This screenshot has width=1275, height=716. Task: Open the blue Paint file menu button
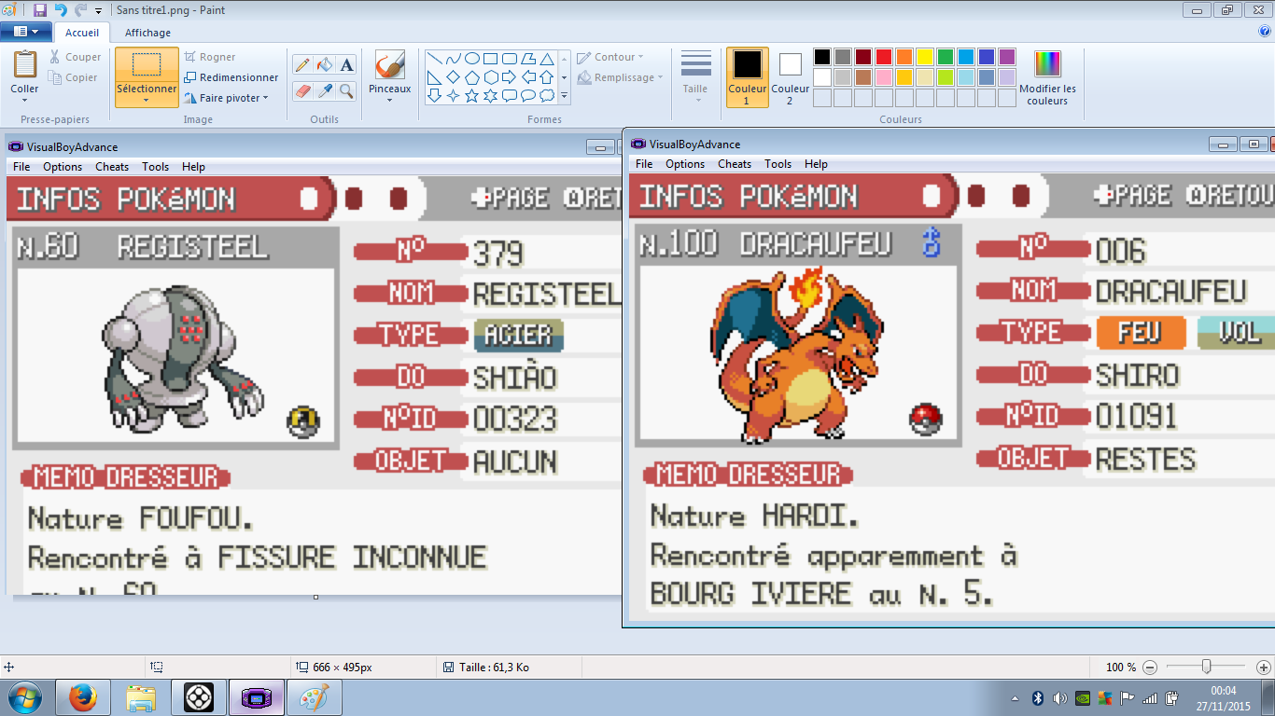click(x=25, y=32)
